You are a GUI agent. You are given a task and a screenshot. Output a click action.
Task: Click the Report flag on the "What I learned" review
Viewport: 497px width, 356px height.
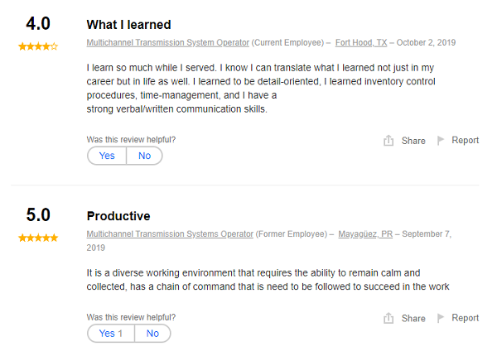442,141
